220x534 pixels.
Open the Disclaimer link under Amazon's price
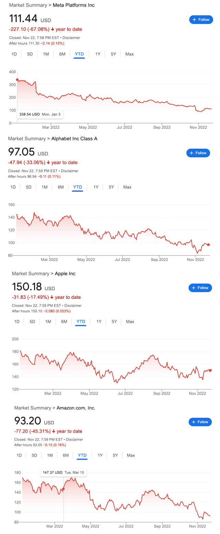tap(74, 439)
